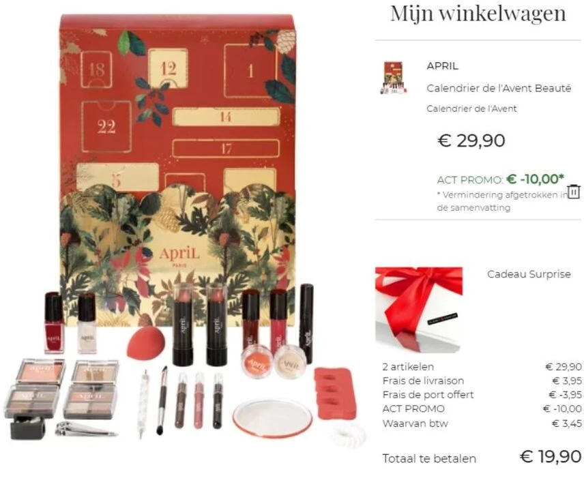Click the Frais de port offert line
This screenshot has height=491, width=586.
click(x=482, y=395)
